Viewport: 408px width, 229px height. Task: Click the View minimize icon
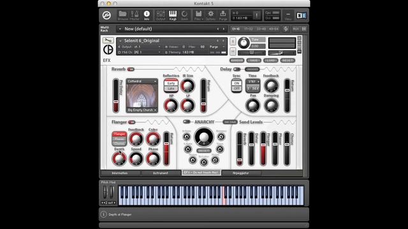(x=288, y=15)
